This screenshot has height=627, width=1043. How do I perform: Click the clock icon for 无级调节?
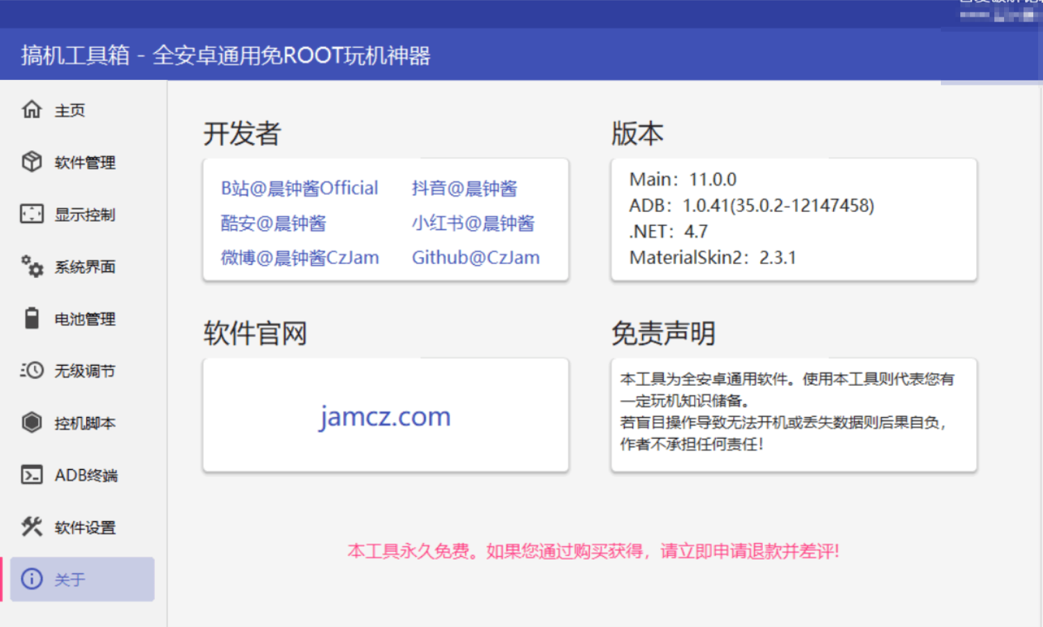click(31, 370)
